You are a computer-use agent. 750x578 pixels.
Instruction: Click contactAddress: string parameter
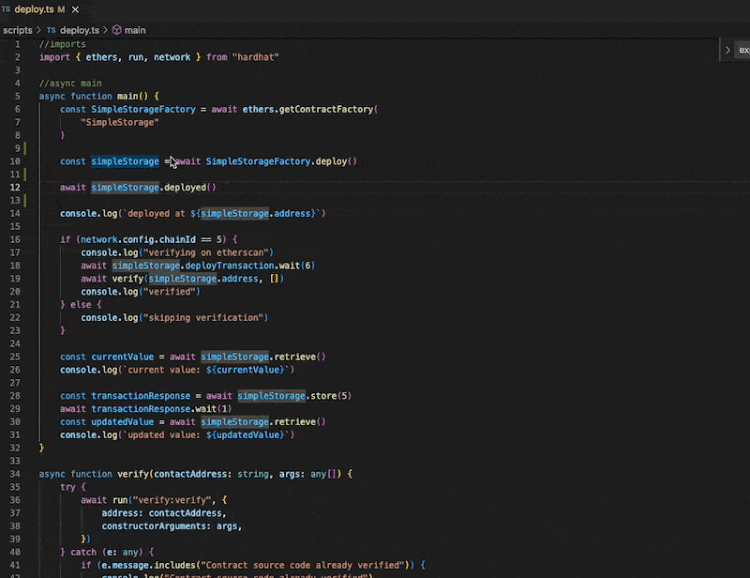tap(212, 474)
